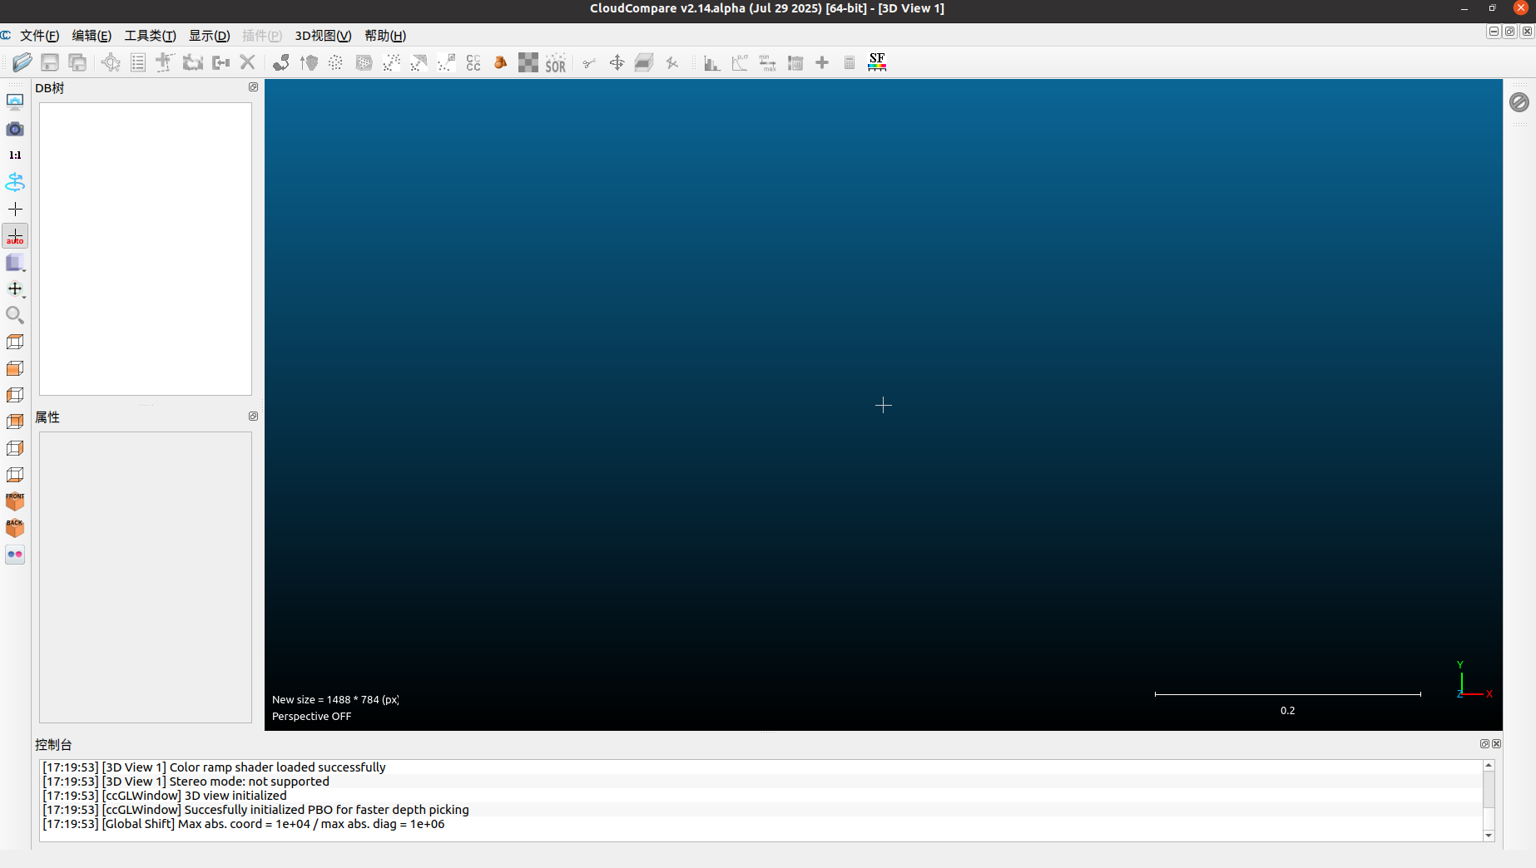The height and width of the screenshot is (868, 1536).
Task: Expand the pan tool dropdown arrow
Action: pyautogui.click(x=23, y=295)
